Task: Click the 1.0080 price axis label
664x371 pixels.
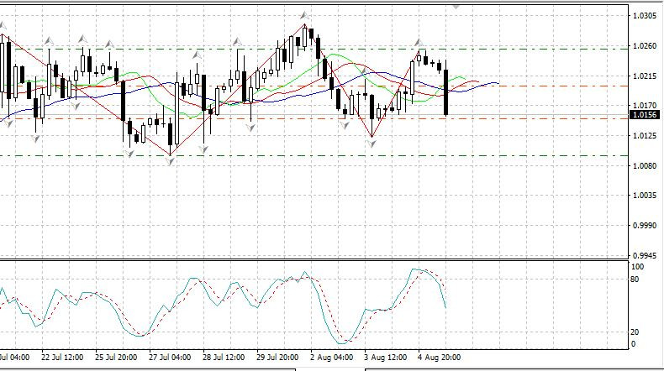Action: click(x=644, y=166)
